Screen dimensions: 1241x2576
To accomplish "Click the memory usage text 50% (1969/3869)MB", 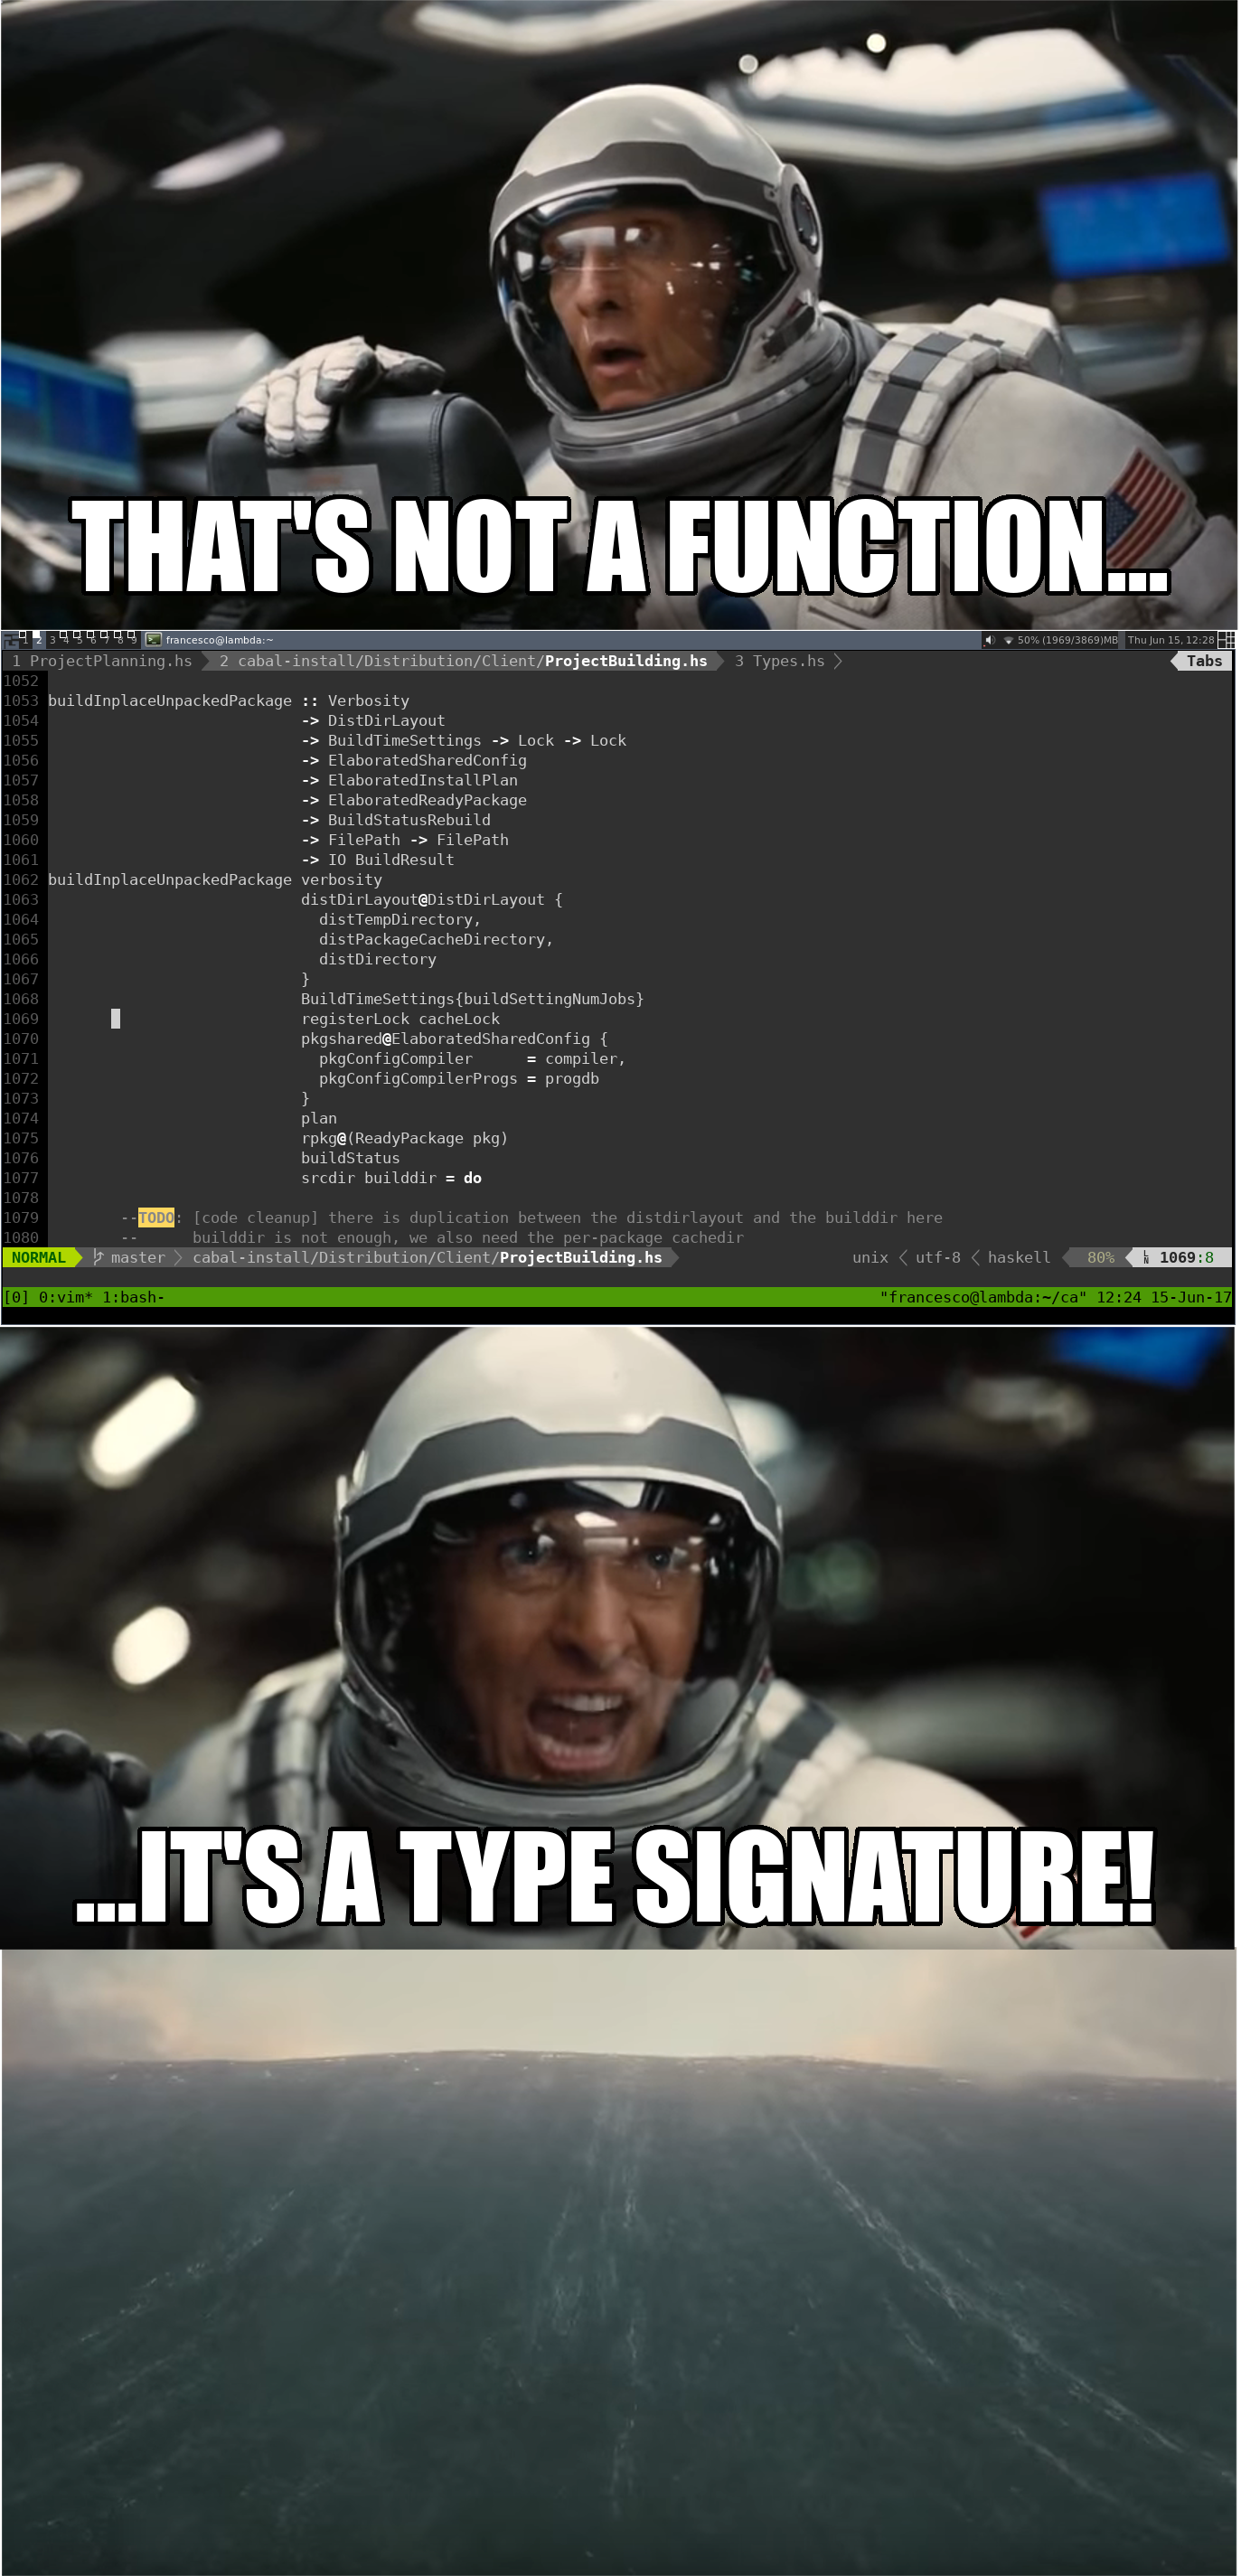I will (x=1067, y=640).
